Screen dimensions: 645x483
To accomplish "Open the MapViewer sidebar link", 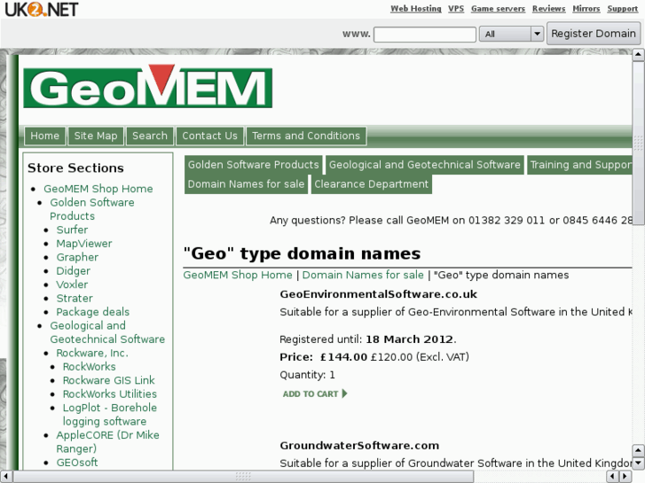I will 84,244.
